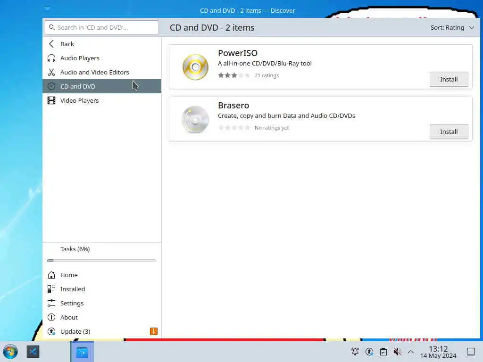The width and height of the screenshot is (483, 362).
Task: Open the Update (3) page
Action: point(102,331)
